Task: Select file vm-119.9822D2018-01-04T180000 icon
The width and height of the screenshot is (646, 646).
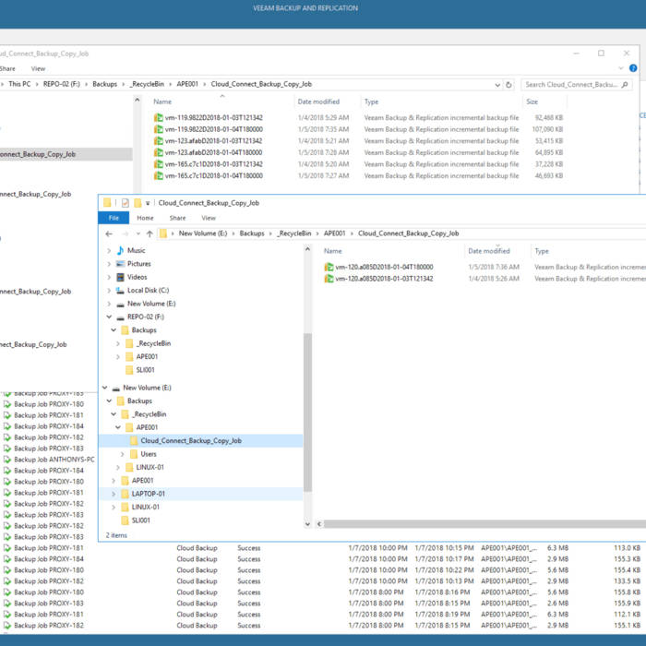Action: point(158,129)
